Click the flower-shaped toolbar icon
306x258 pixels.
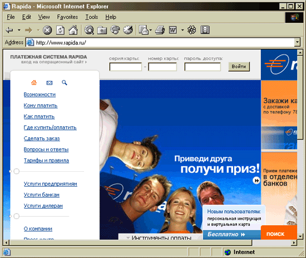pyautogui.click(x=191, y=30)
